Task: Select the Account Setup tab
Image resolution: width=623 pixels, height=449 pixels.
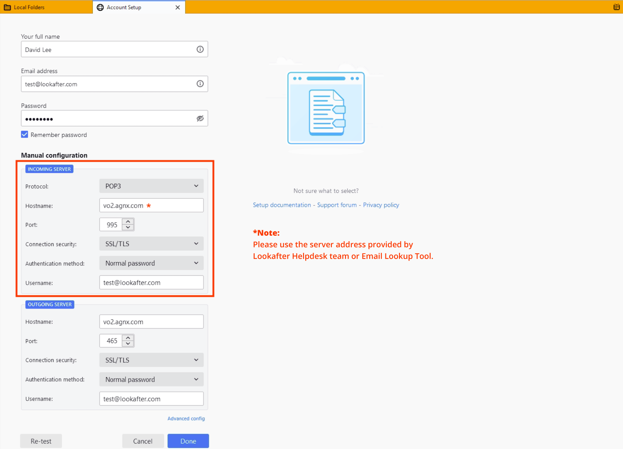Action: point(124,7)
